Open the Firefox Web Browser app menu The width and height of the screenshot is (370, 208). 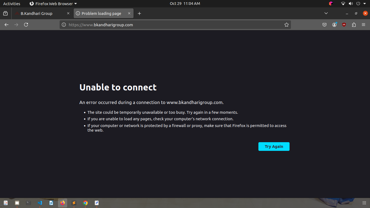53,4
